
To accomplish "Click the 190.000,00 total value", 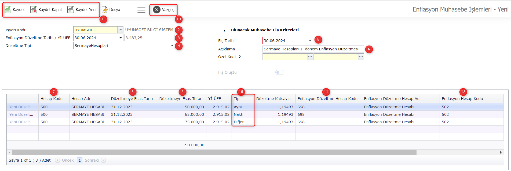I will coord(194,145).
